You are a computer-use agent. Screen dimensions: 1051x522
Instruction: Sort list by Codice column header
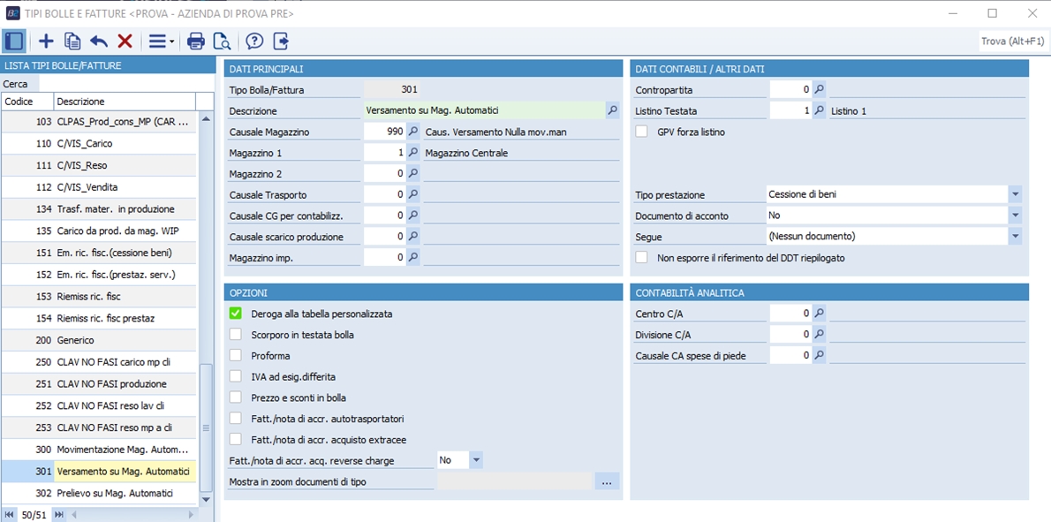(x=26, y=102)
